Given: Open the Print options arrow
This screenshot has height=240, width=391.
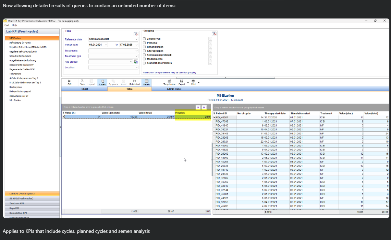Looking at the screenshot, I should tap(198, 83).
